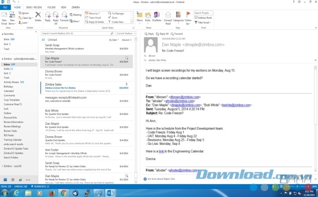Switch to the HOME tab
318x197 pixels.
pyautogui.click(x=17, y=7)
